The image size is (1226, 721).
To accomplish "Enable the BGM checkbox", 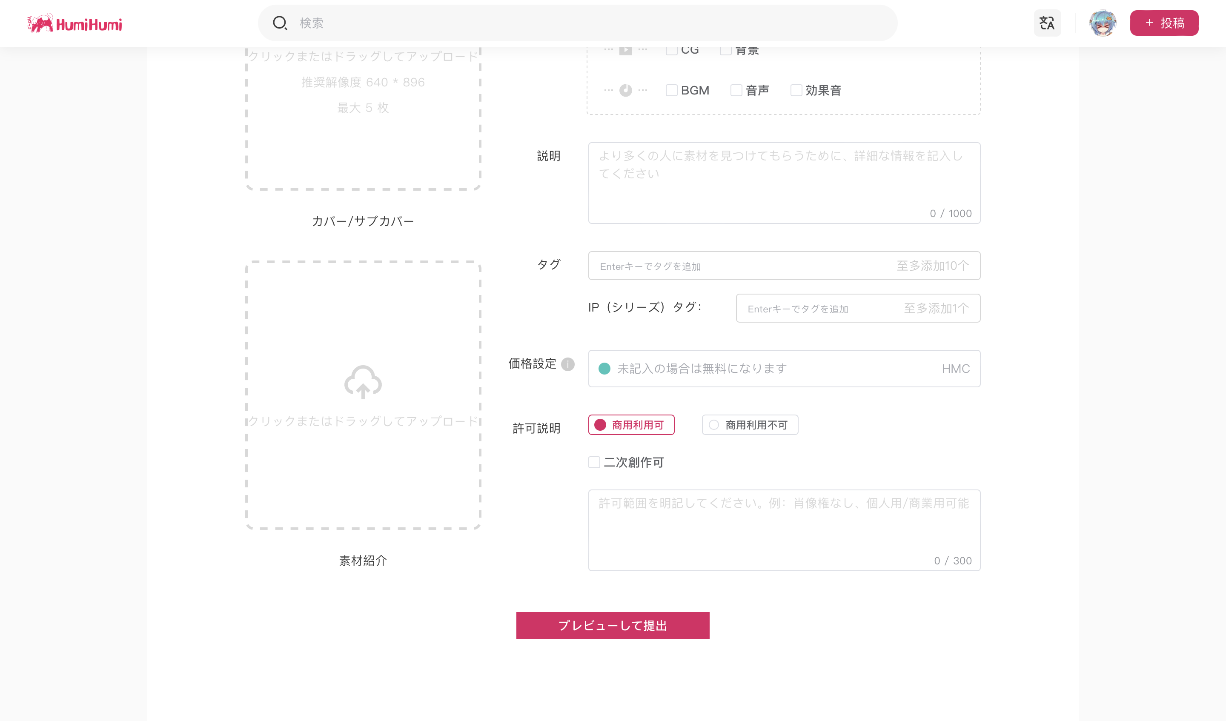I will point(671,91).
